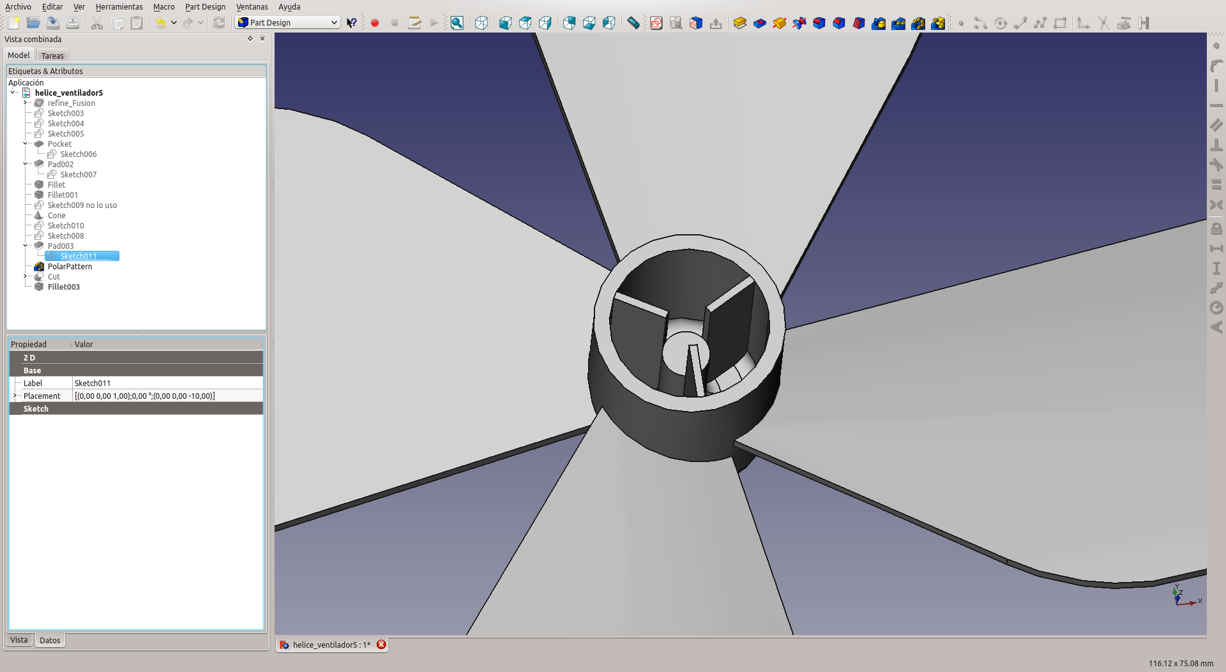The image size is (1226, 672).
Task: Click the What's This help cursor icon
Action: click(x=351, y=23)
